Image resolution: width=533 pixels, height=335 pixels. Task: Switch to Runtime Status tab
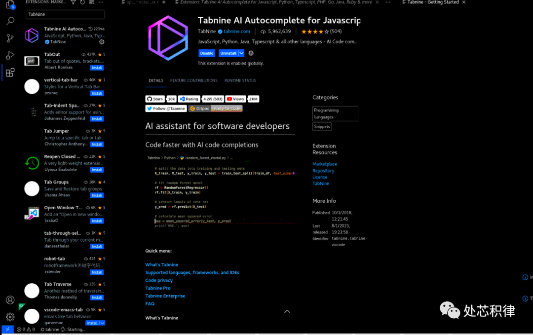point(240,80)
